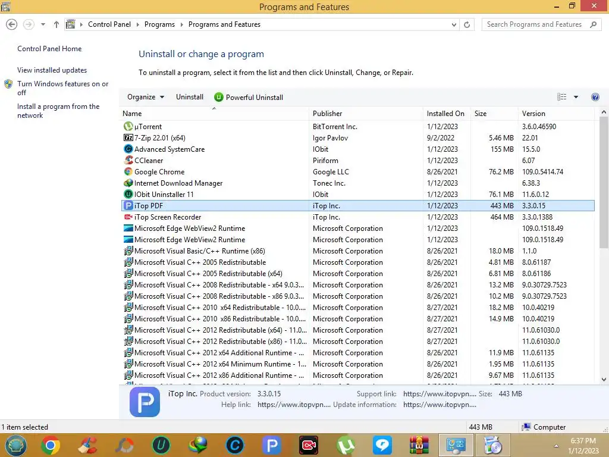The width and height of the screenshot is (609, 457).
Task: Go up one level with up arrow
Action: (x=56, y=24)
